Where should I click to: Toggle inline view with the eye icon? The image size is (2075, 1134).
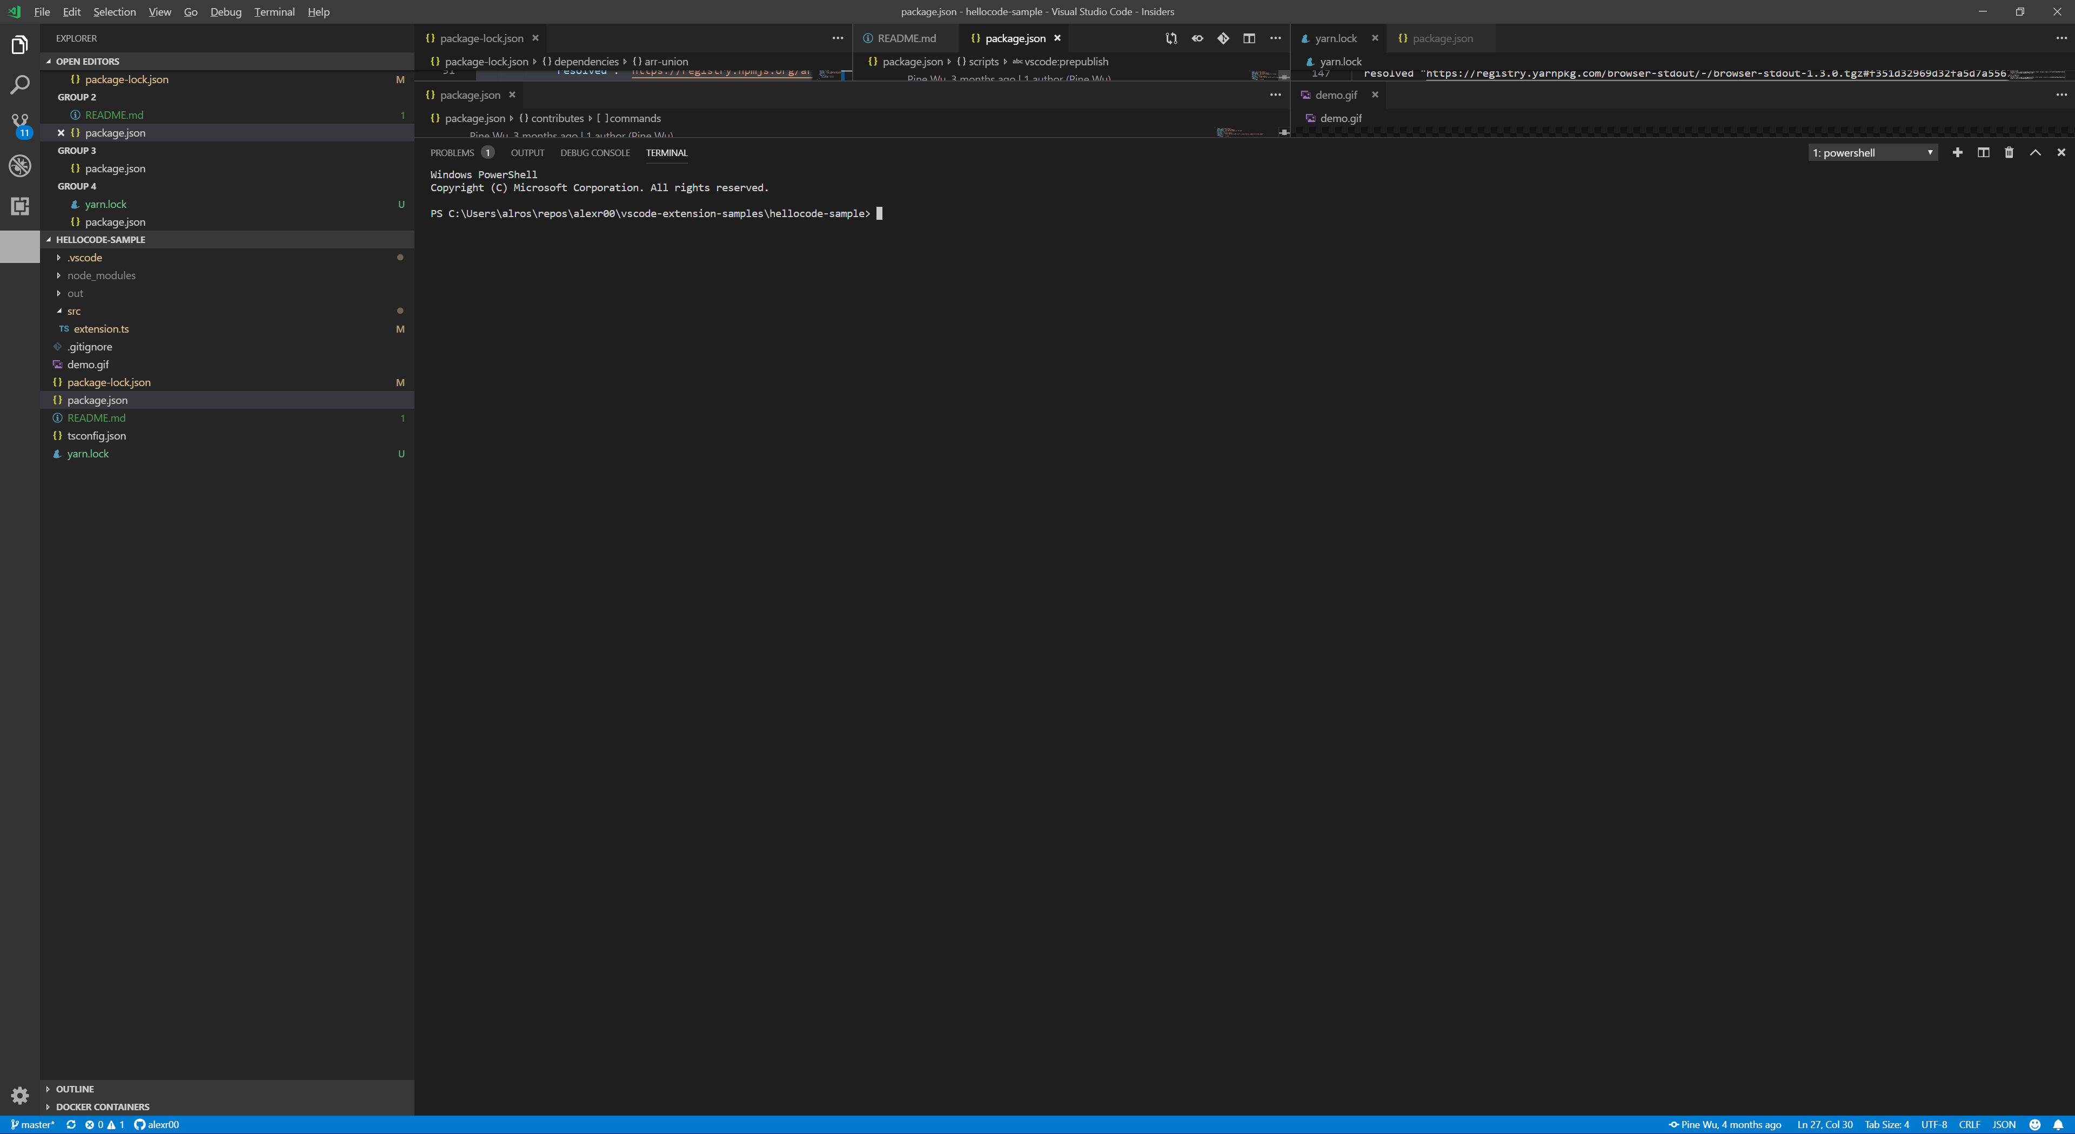[1197, 38]
